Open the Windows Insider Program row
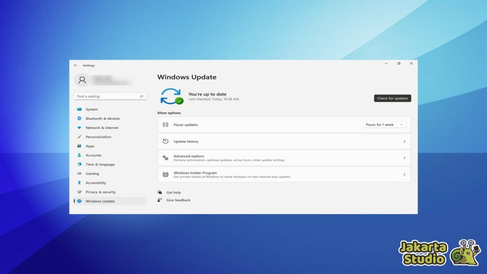 click(284, 175)
